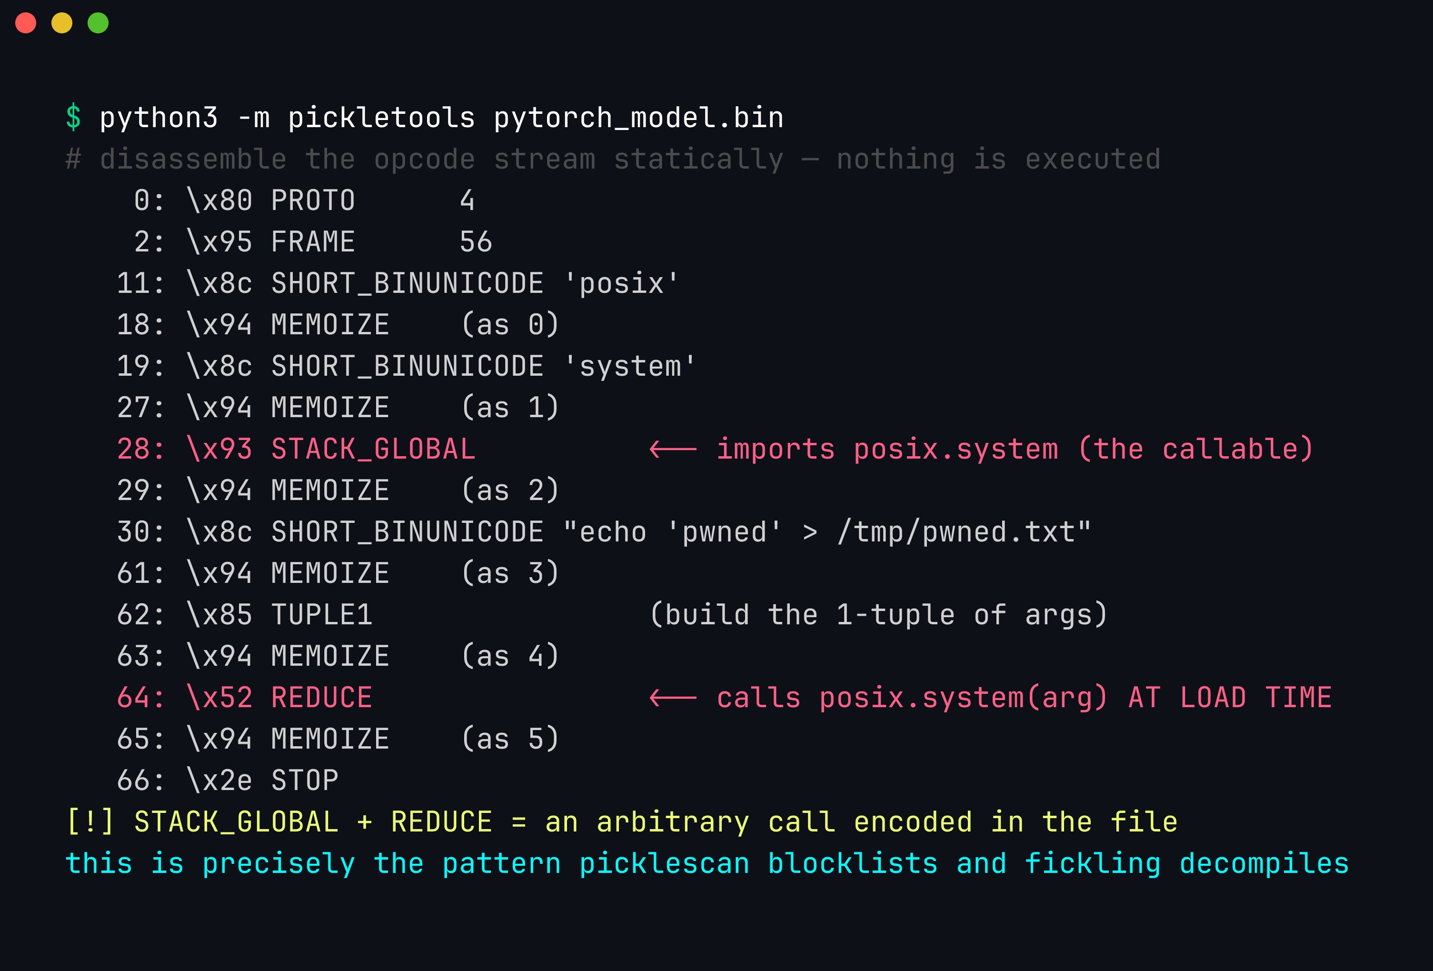
Task: Click the 'MEMOIZE (as 5)' line
Action: 338,739
